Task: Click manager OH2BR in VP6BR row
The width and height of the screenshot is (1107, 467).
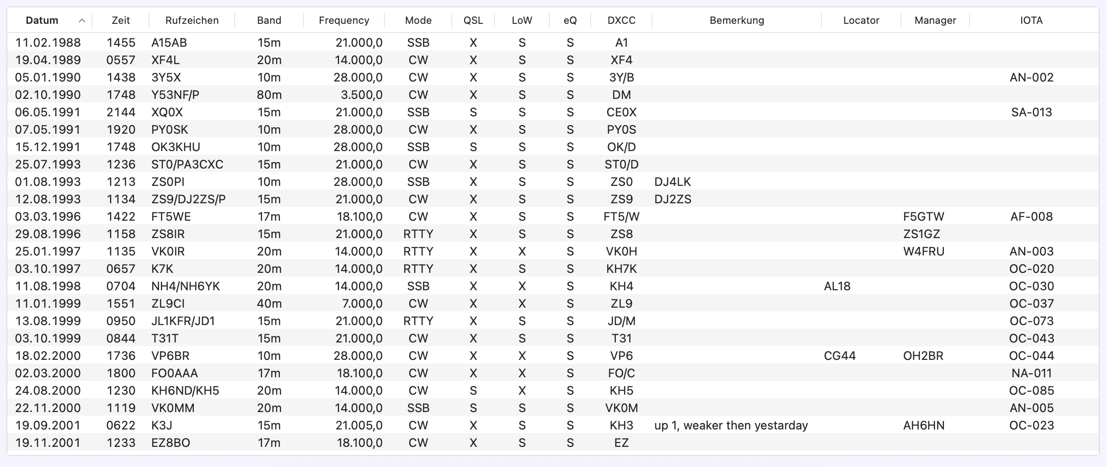Action: click(x=923, y=356)
